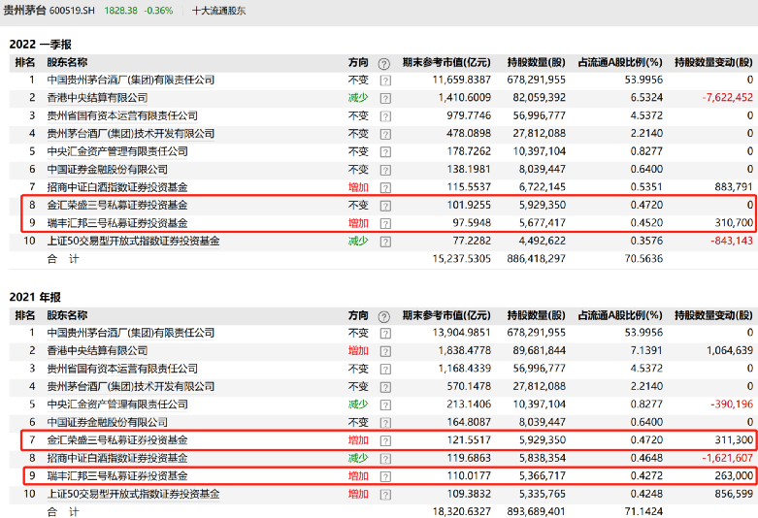Click the 856,599 change value
Screen dimensions: 758x518
pyautogui.click(x=734, y=494)
